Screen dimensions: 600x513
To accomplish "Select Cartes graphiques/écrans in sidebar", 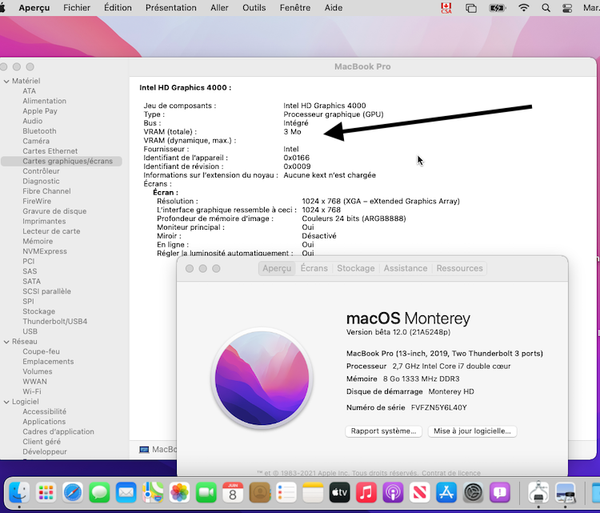I will click(62, 161).
